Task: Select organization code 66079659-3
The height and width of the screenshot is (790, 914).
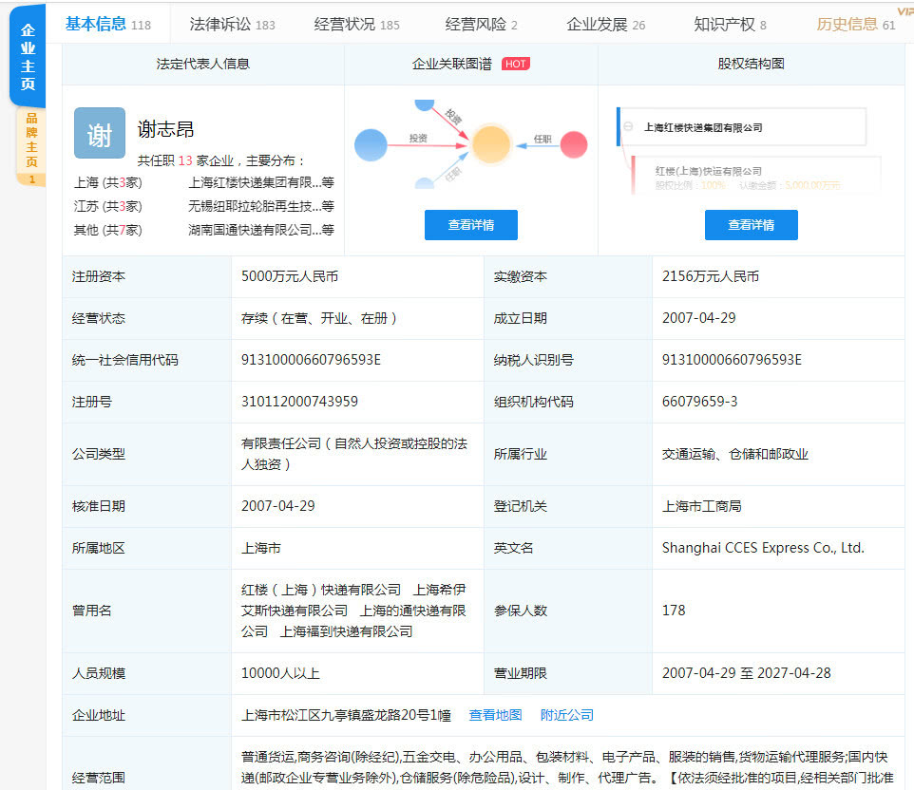Action: [x=699, y=402]
